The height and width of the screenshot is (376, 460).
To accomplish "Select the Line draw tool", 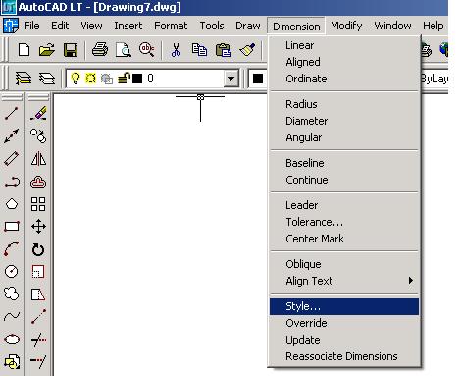I will tap(12, 114).
